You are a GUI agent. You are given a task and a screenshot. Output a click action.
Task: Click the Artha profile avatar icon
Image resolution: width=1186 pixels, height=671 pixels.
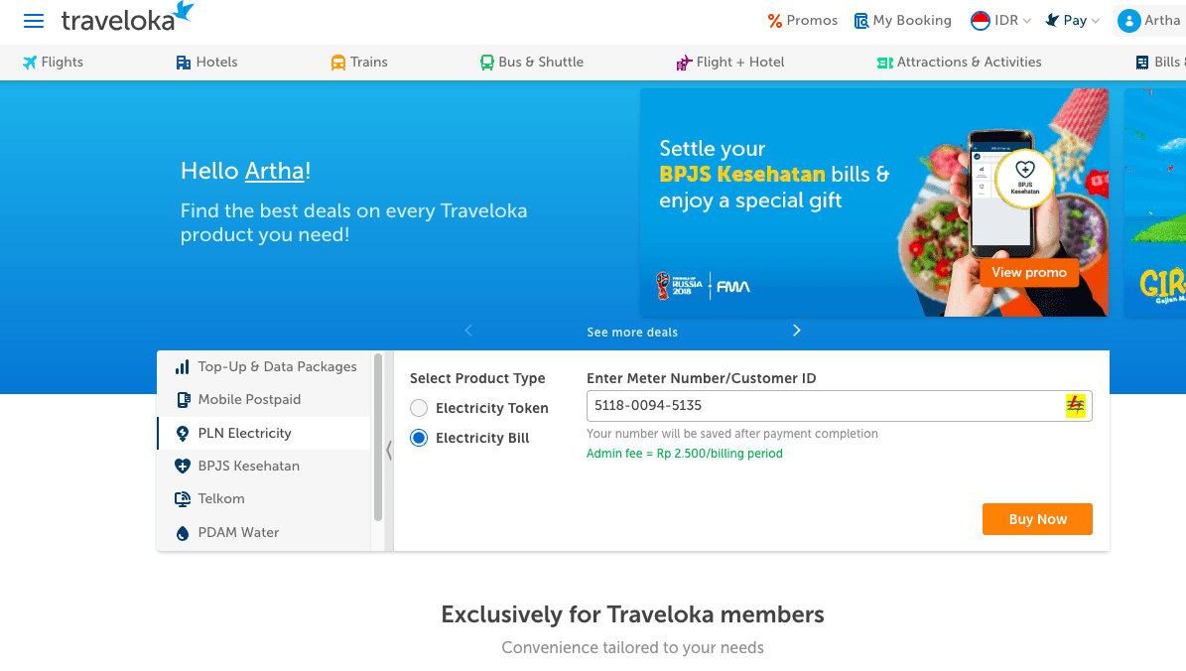1128,21
